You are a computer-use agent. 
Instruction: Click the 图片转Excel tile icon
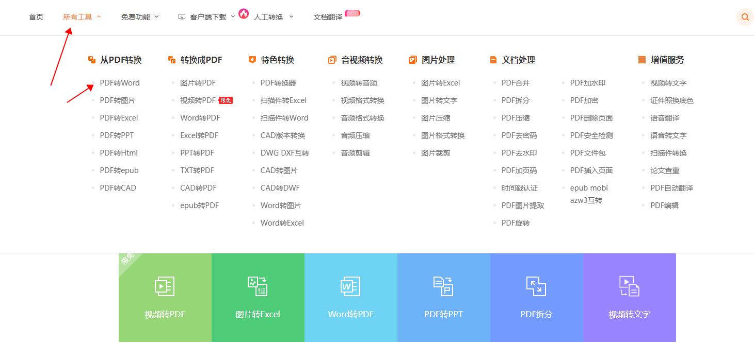258,286
